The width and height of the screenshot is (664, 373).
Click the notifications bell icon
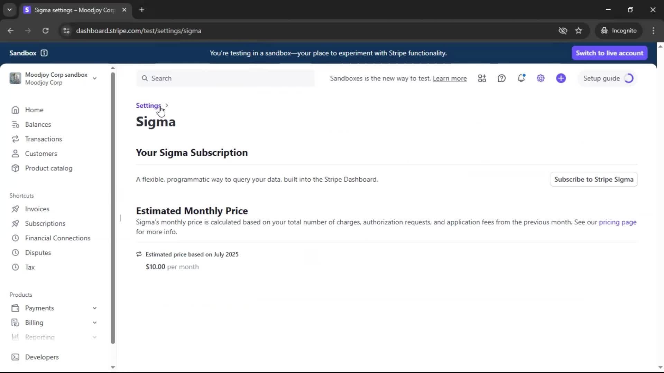(521, 78)
